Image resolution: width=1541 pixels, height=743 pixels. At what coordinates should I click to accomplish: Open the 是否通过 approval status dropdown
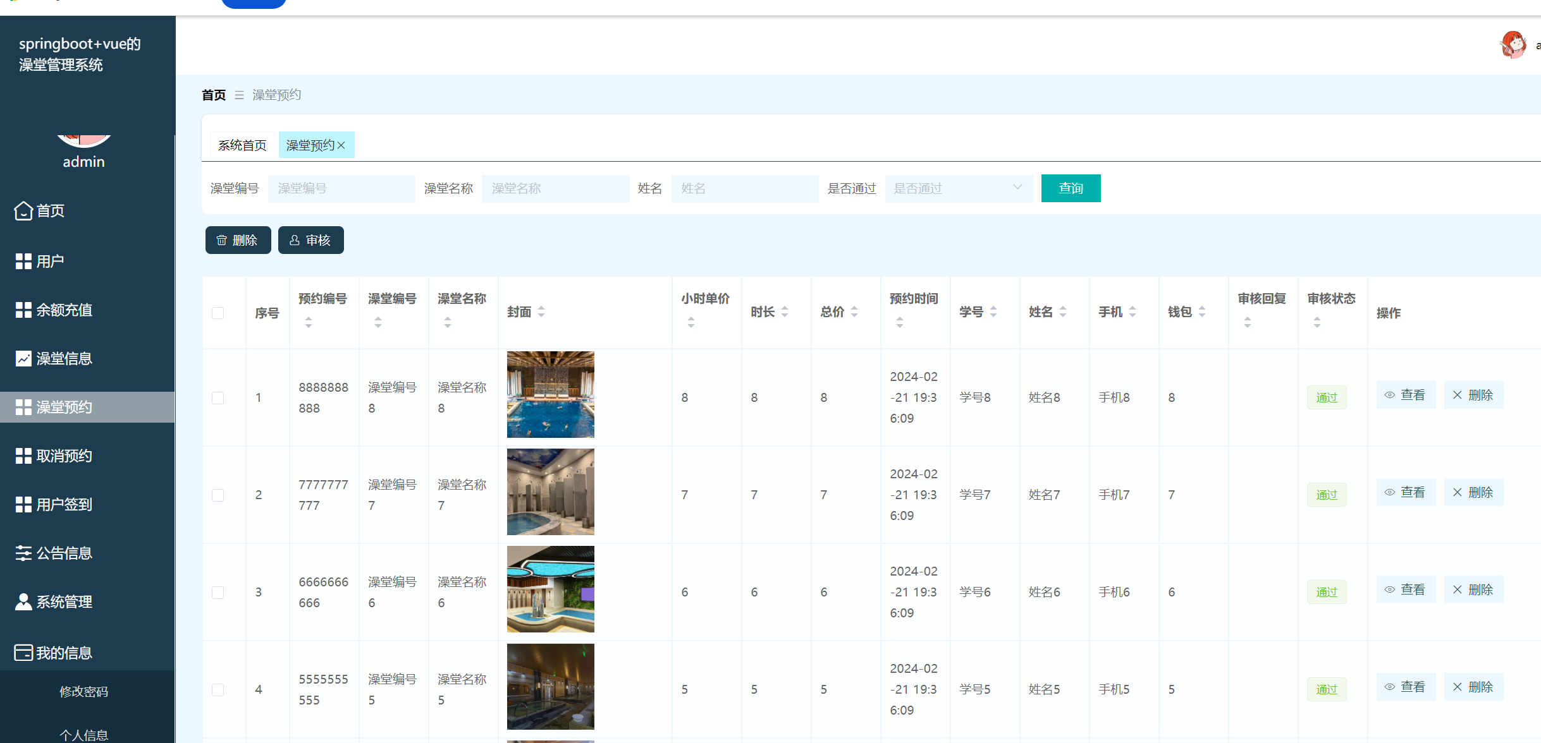(x=958, y=188)
